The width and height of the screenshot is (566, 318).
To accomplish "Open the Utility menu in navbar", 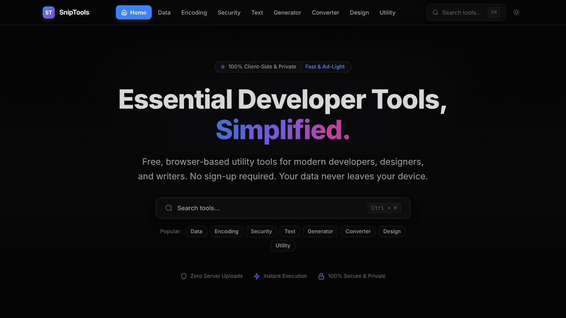I will [x=387, y=12].
